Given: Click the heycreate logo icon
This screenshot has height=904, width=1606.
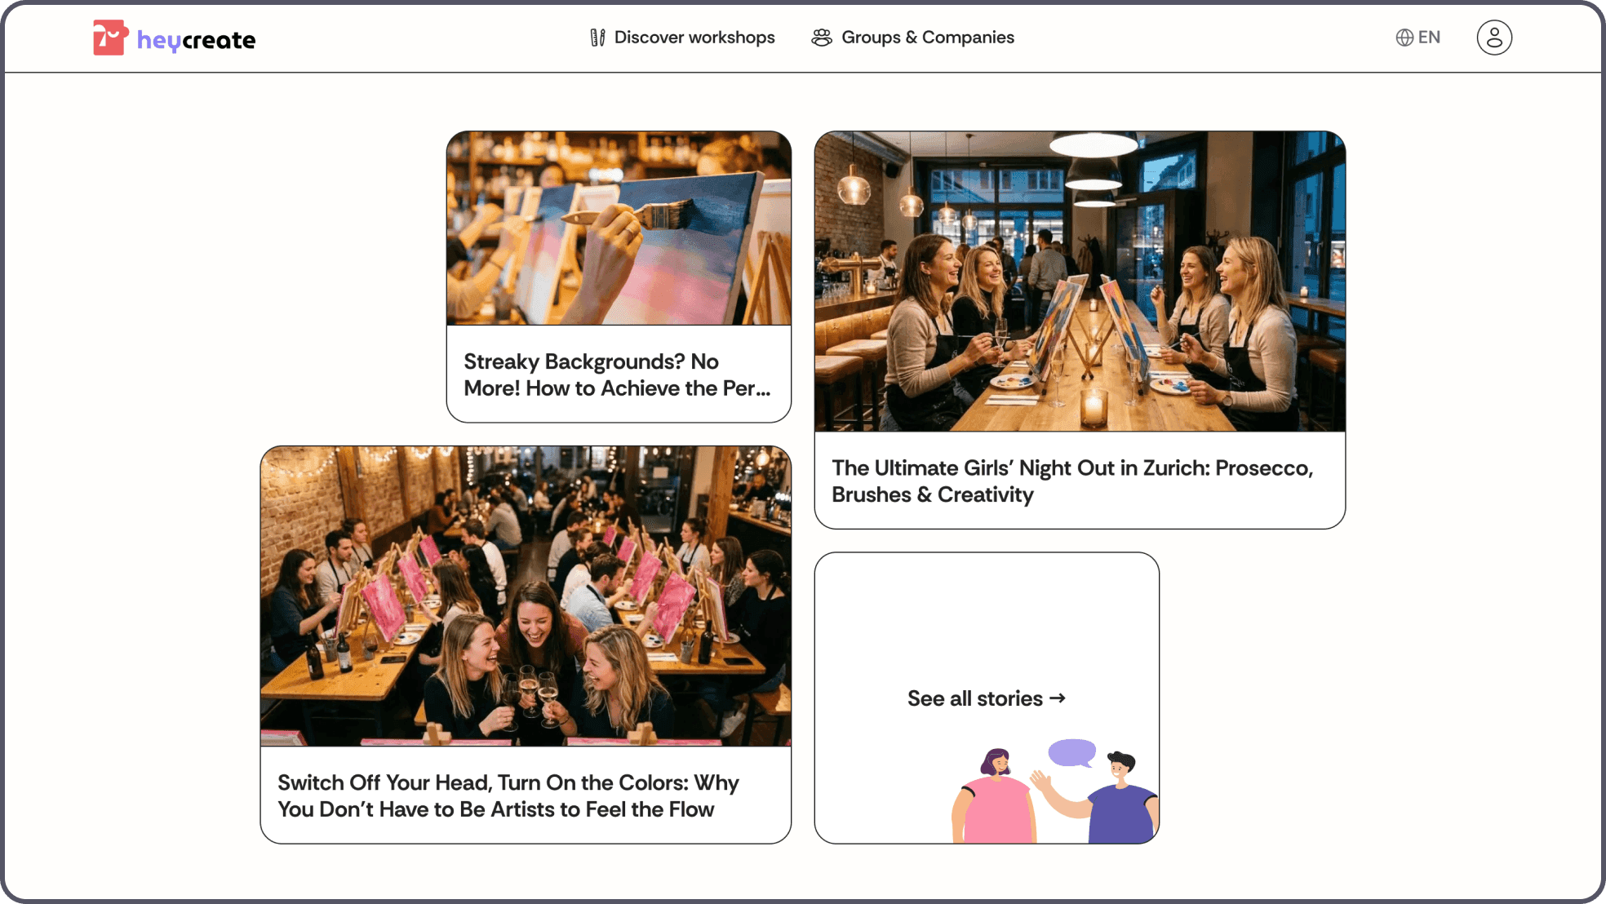Looking at the screenshot, I should coord(110,37).
